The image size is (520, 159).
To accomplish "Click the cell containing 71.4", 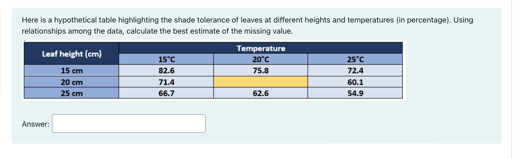I will tap(166, 82).
